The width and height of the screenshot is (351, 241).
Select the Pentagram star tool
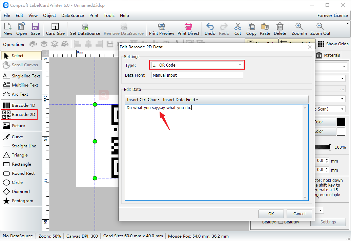coord(21,201)
